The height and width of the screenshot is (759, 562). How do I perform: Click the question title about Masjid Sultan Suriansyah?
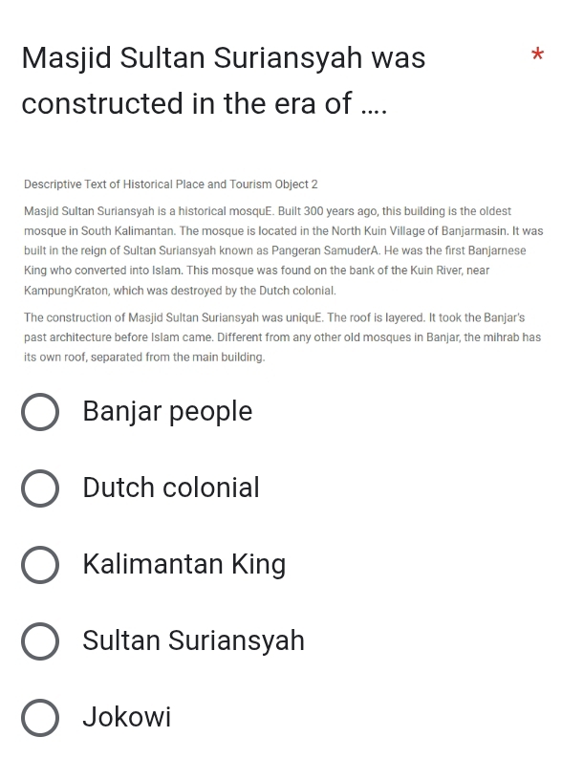tap(224, 80)
